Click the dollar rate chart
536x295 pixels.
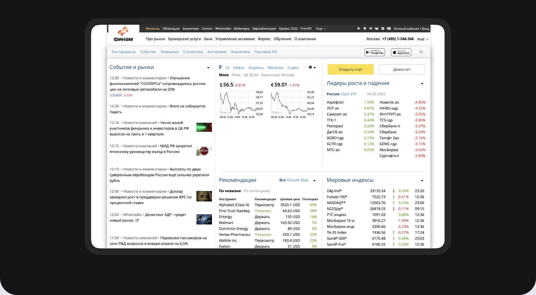coord(241,104)
